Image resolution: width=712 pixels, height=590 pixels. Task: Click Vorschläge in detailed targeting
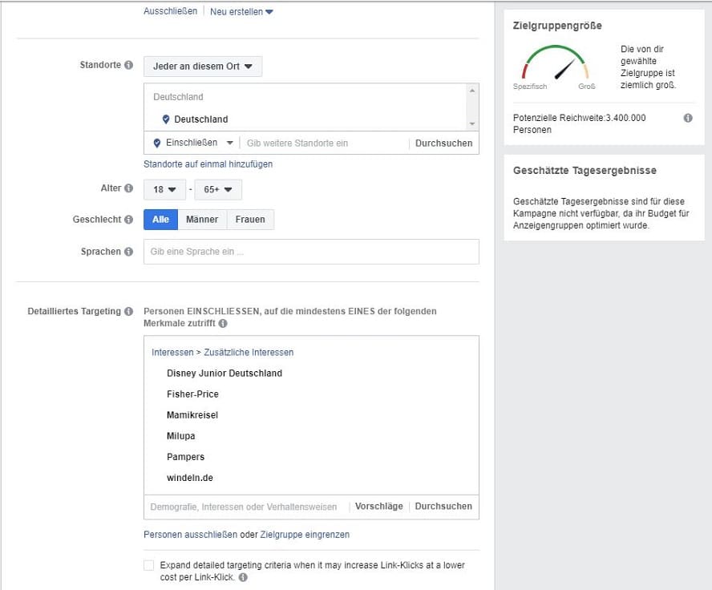coord(378,507)
